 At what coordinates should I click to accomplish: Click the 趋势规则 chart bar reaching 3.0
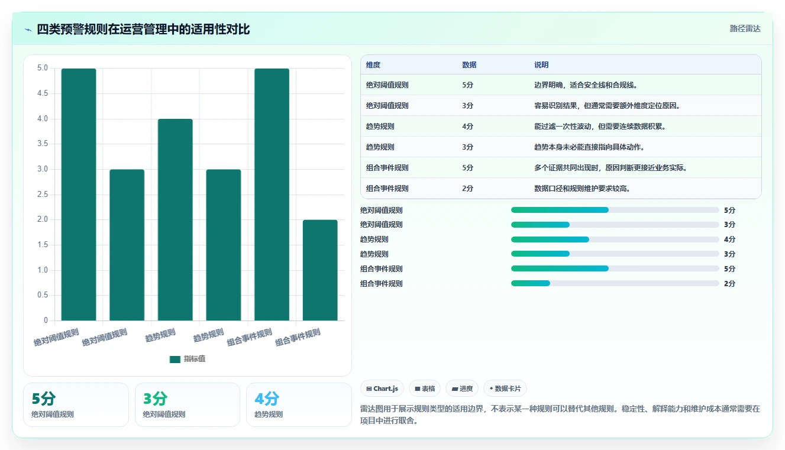coord(224,245)
